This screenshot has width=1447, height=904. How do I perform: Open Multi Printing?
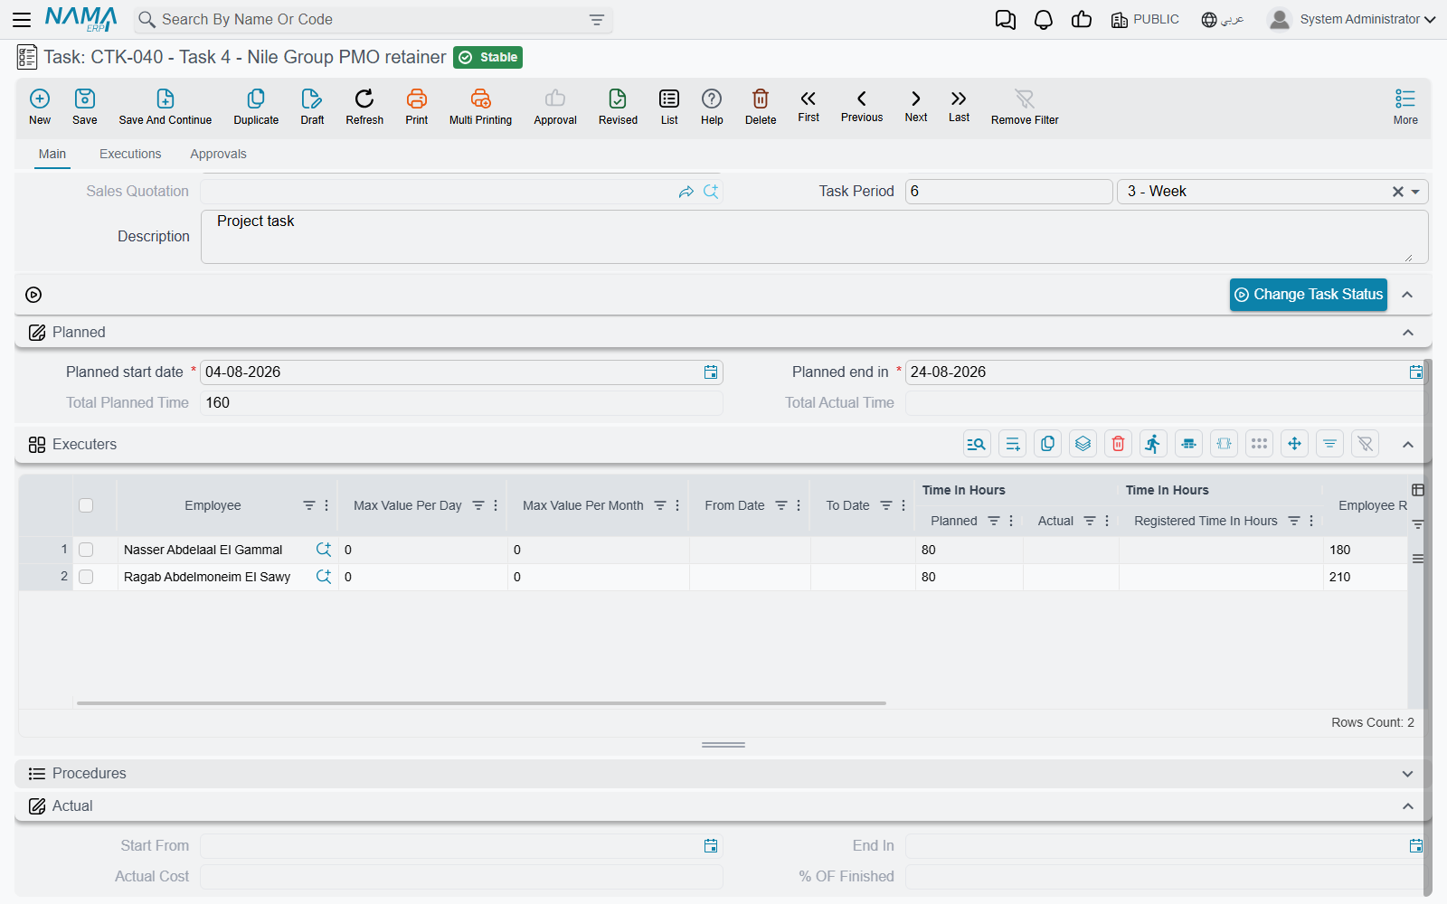(480, 107)
